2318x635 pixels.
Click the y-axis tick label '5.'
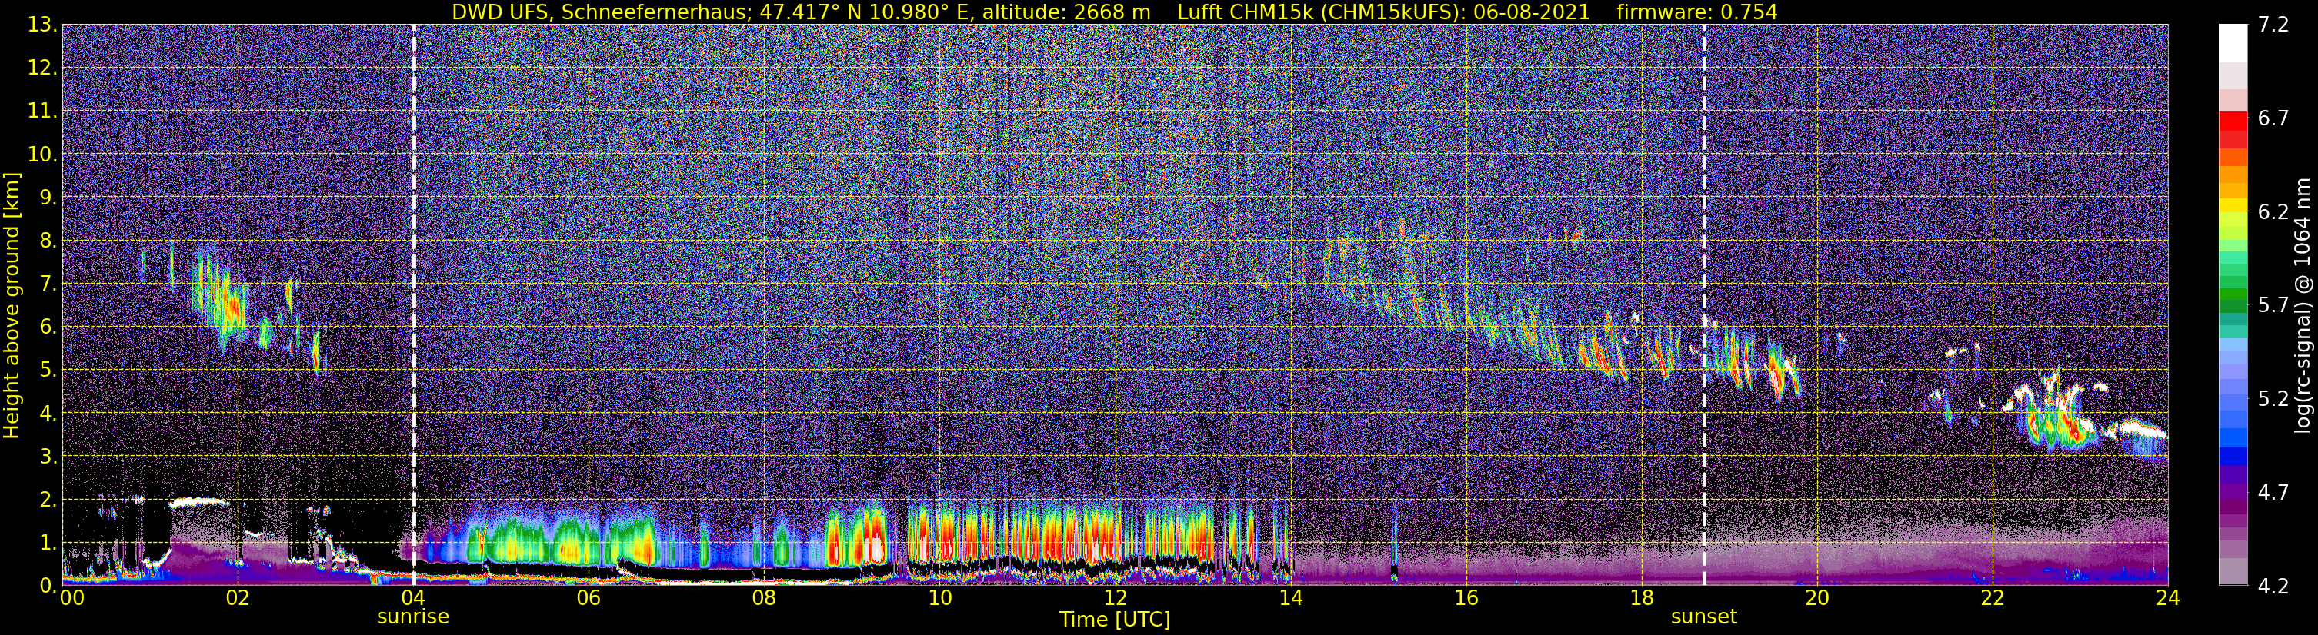click(49, 371)
